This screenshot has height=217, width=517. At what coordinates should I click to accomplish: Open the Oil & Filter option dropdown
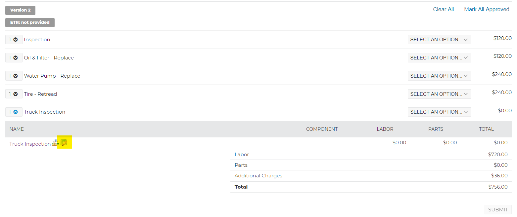coord(439,58)
